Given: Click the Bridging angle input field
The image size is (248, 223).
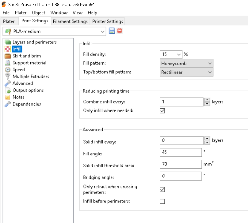Looking at the screenshot, I should (181, 176).
